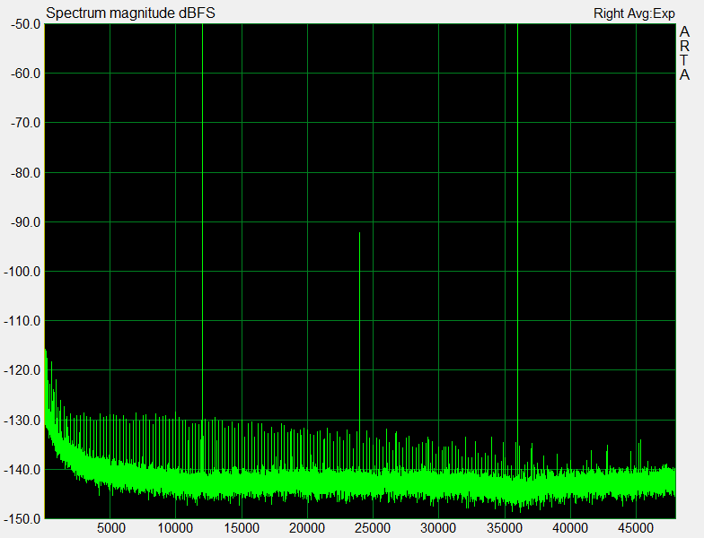Click the vertical ARTA logo text

(684, 53)
